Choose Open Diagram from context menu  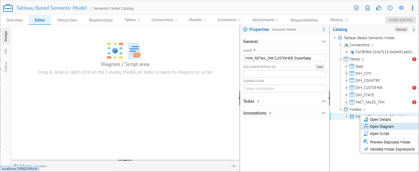[381, 126]
